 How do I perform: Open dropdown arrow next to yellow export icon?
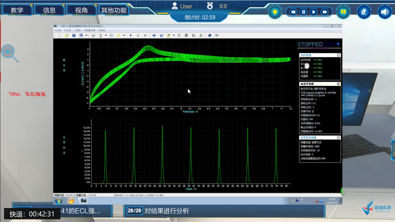click(x=174, y=35)
